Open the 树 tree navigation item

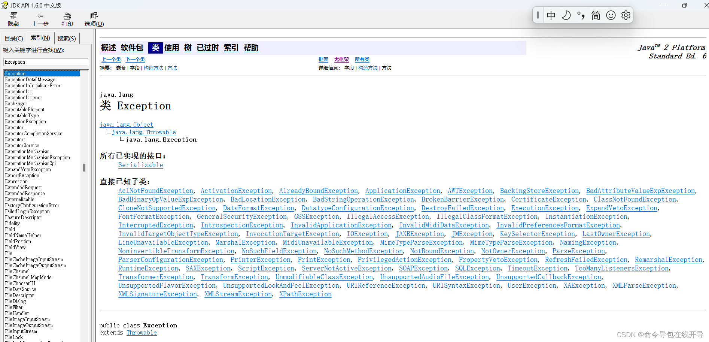[x=188, y=48]
